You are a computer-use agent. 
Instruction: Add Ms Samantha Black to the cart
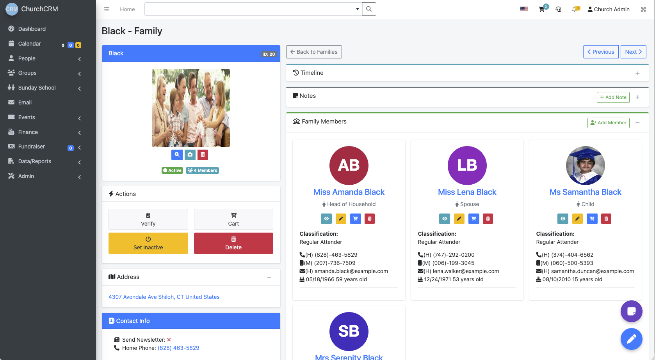(592, 219)
